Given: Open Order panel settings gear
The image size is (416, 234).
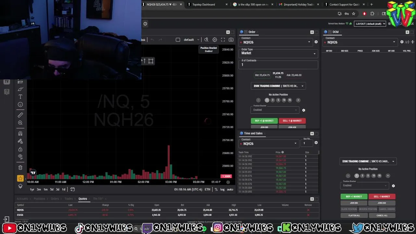Looking at the screenshot, I should pos(316,42).
